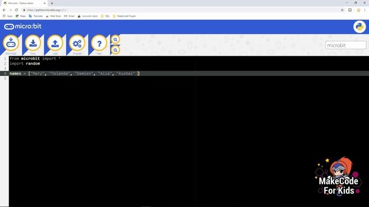This screenshot has width=369, height=207.
Task: Click the site padlock icon
Action: pos(24,10)
